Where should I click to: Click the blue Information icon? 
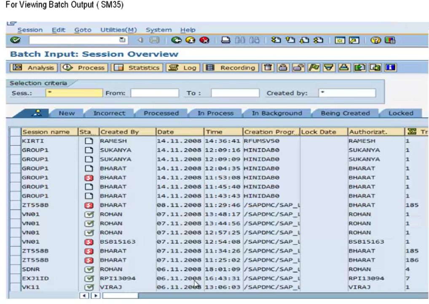390,67
